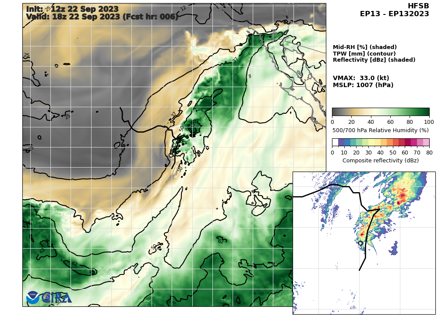438x316 pixels.
Task: Click the "HFSB" model title
Action: [418, 6]
